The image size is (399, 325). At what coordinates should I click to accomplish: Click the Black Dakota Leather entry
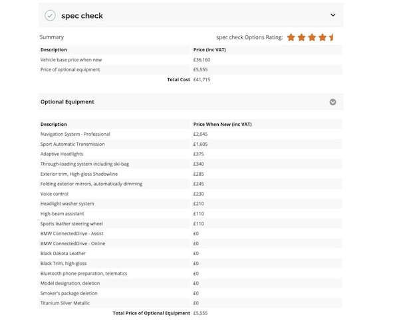click(x=63, y=253)
